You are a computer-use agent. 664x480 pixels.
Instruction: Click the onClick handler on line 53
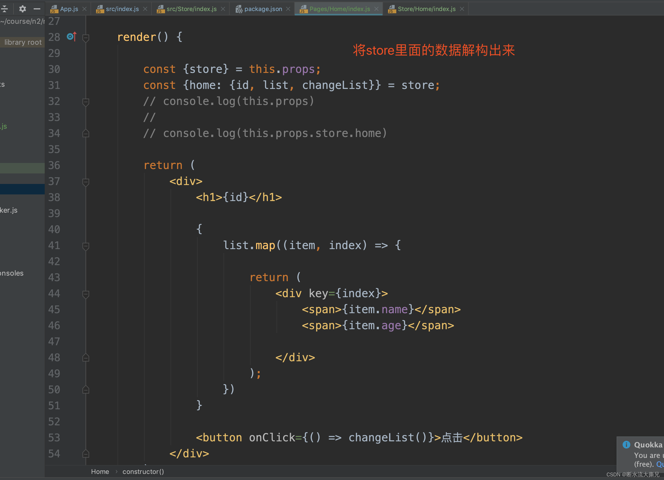[x=342, y=437]
